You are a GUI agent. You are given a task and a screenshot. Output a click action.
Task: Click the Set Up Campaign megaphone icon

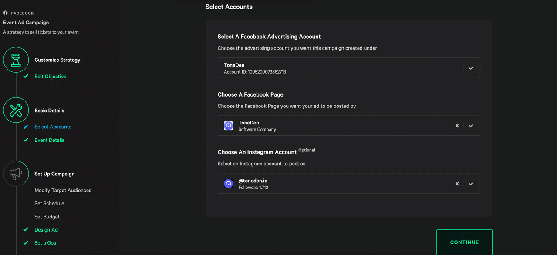[x=16, y=174]
